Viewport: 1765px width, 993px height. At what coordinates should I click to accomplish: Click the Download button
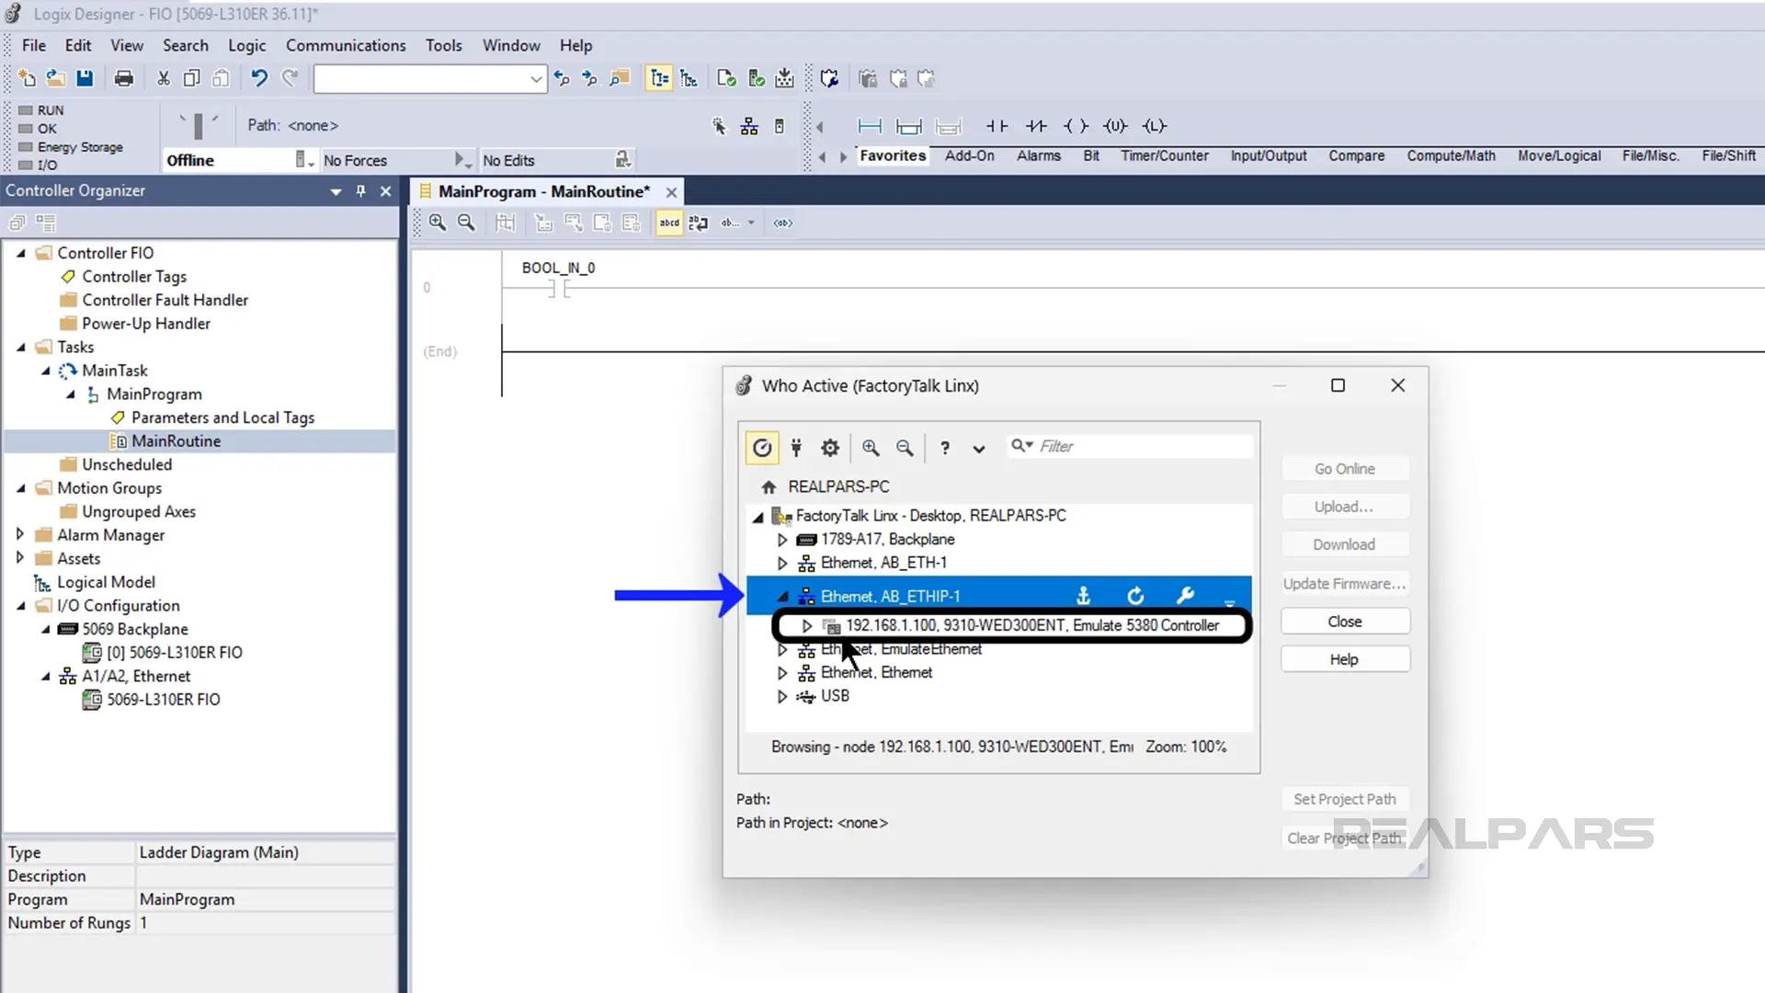pos(1344,544)
